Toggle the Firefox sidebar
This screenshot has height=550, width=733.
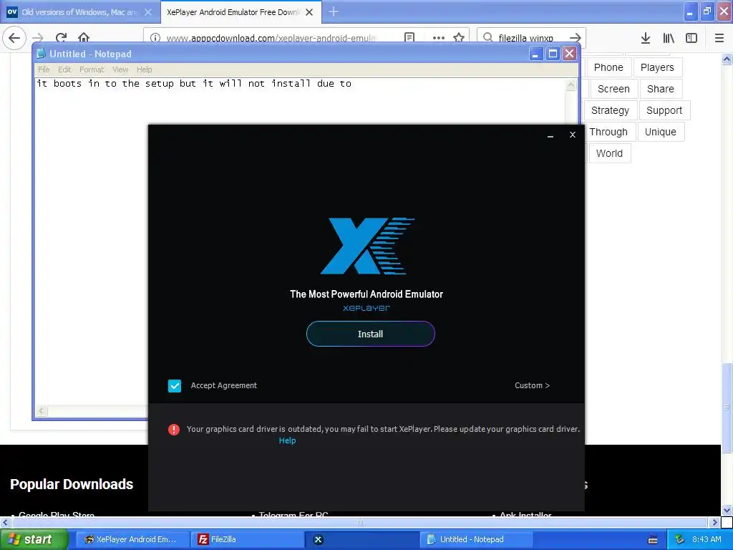pos(691,38)
